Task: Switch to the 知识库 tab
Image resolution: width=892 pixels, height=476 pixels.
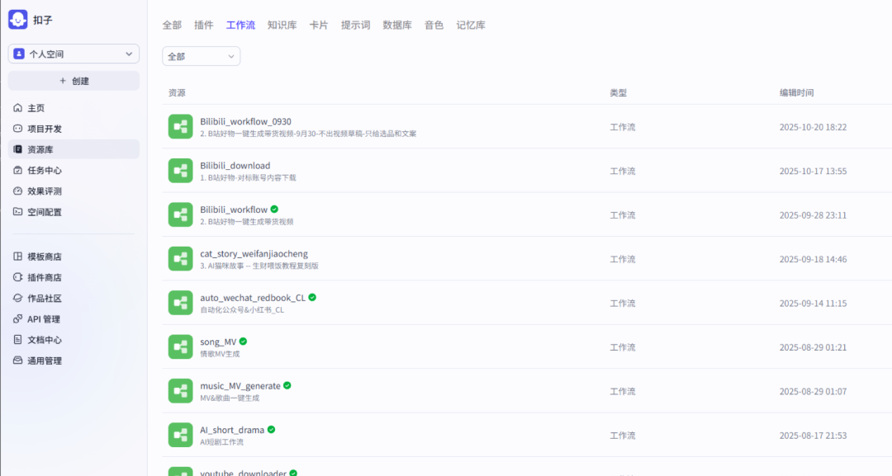Action: coord(282,25)
